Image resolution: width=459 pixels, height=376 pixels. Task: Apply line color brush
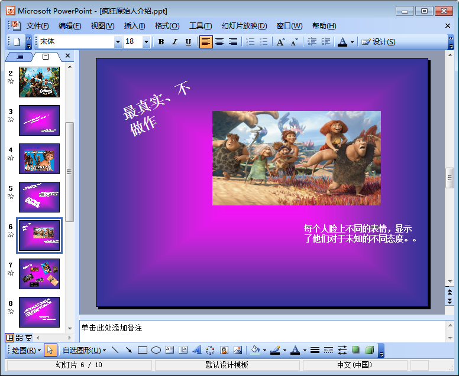(275, 350)
